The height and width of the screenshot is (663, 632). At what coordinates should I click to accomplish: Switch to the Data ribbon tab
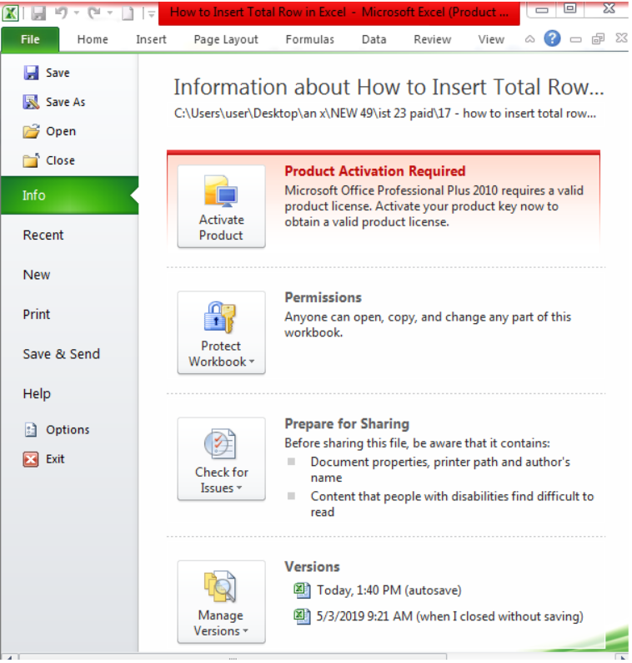pos(374,40)
